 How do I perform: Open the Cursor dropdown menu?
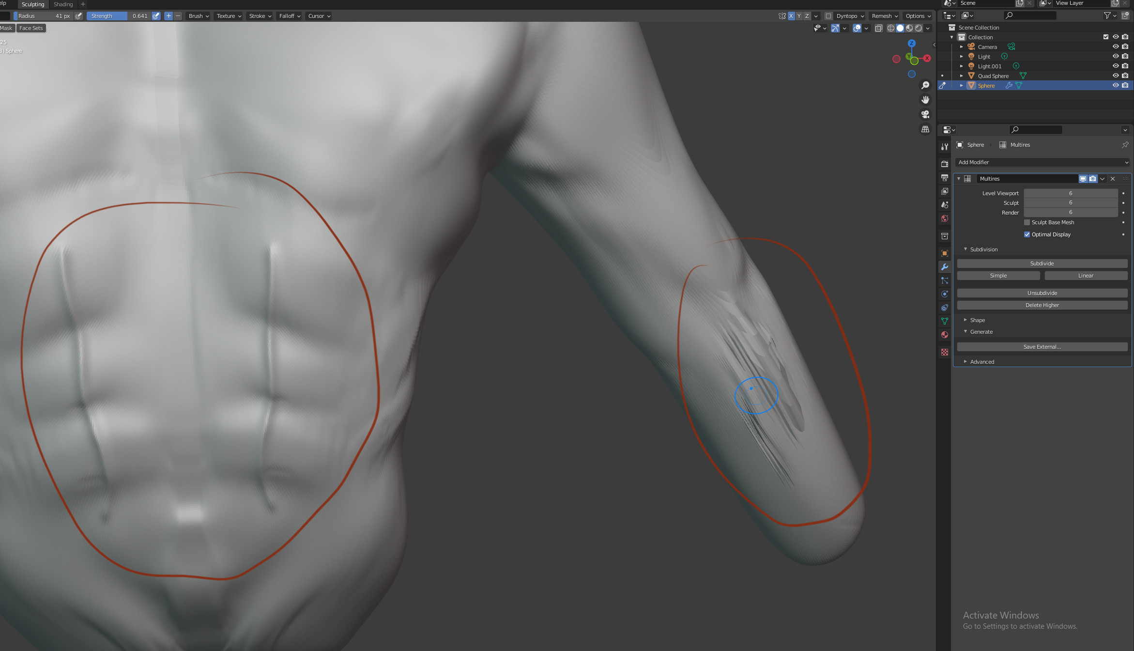319,16
